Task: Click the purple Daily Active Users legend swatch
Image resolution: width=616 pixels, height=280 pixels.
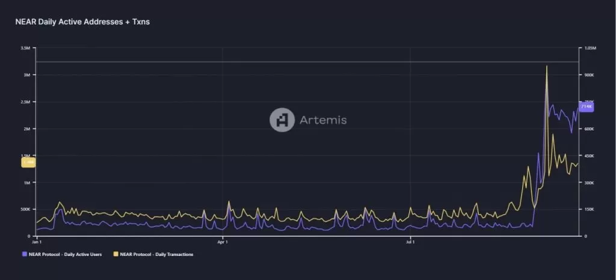Action: [x=25, y=254]
